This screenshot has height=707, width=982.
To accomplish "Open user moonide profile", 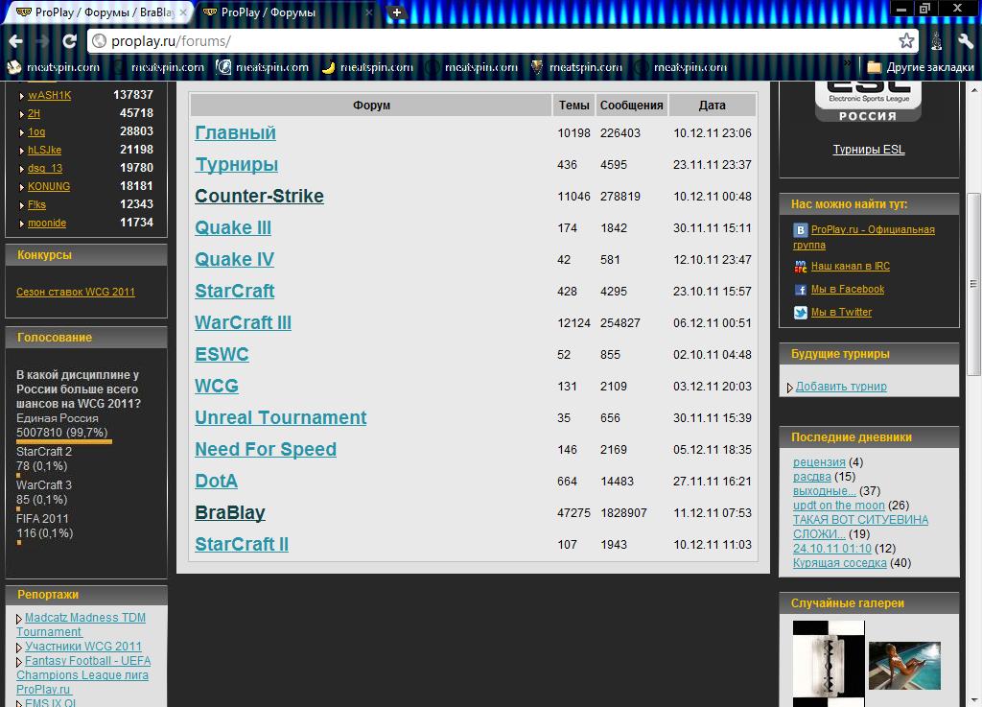I will tap(47, 223).
